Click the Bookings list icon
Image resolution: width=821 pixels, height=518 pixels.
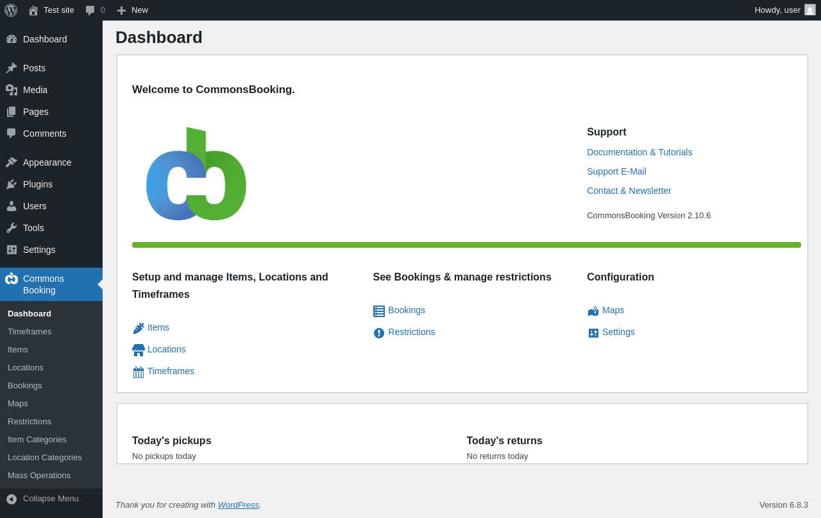point(379,311)
